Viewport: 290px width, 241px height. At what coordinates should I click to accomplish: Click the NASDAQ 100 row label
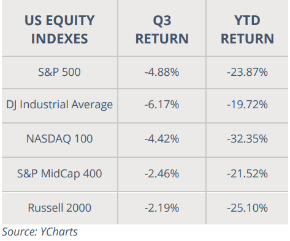tap(59, 139)
